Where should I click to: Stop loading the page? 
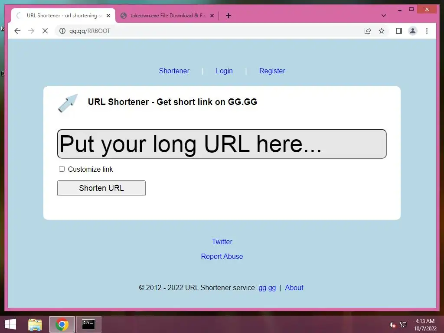[x=45, y=31]
